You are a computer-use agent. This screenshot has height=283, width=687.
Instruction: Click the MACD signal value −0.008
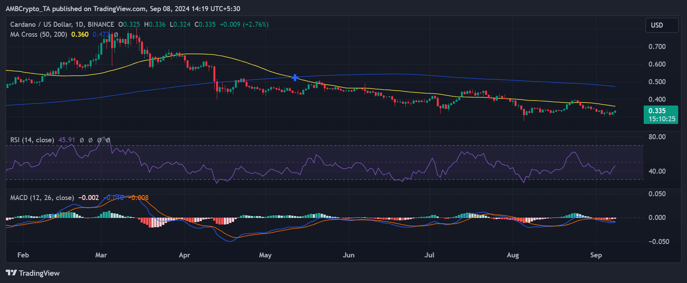coord(138,198)
